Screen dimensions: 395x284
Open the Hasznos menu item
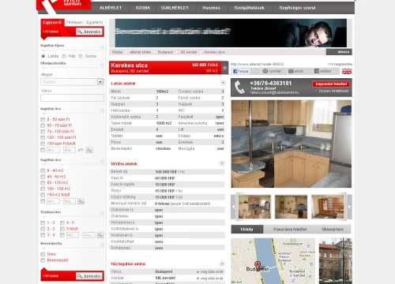click(x=211, y=8)
